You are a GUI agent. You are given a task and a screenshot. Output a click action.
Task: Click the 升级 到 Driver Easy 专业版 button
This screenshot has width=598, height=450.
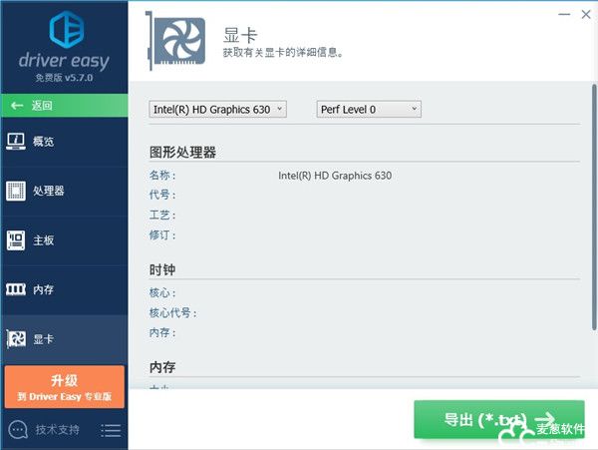pos(65,387)
